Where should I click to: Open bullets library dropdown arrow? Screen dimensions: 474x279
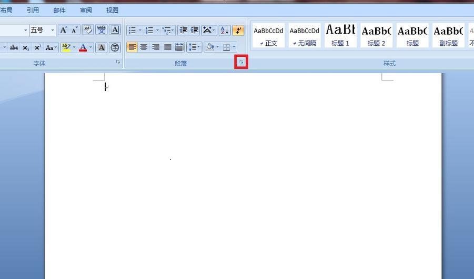(140, 30)
